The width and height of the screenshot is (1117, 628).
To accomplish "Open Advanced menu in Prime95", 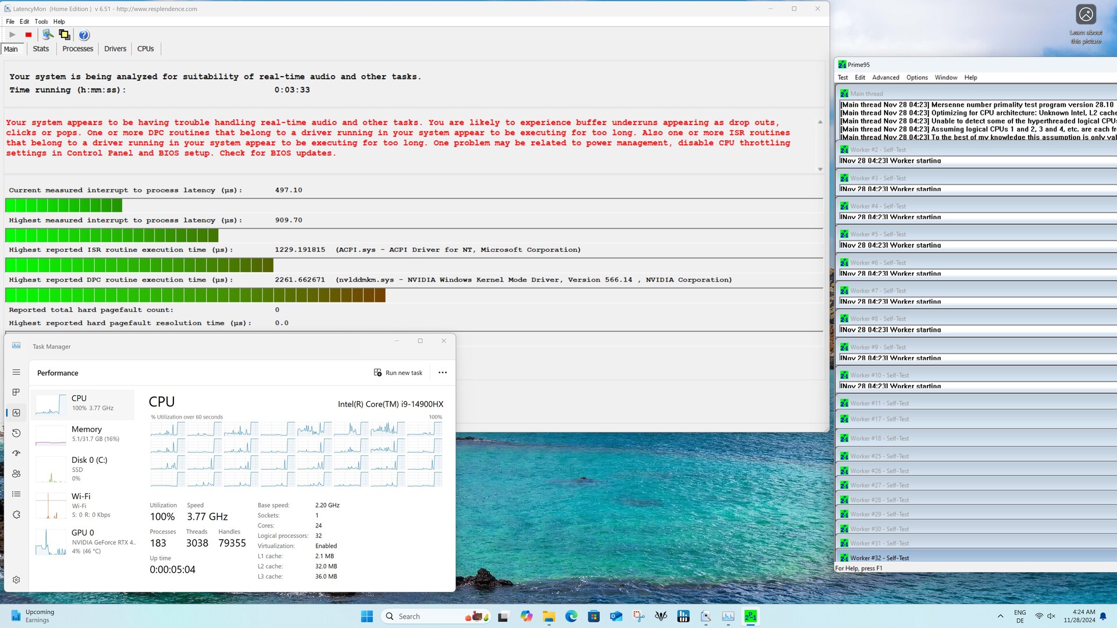I will tap(885, 77).
